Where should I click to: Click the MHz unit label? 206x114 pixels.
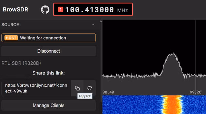point(123,10)
